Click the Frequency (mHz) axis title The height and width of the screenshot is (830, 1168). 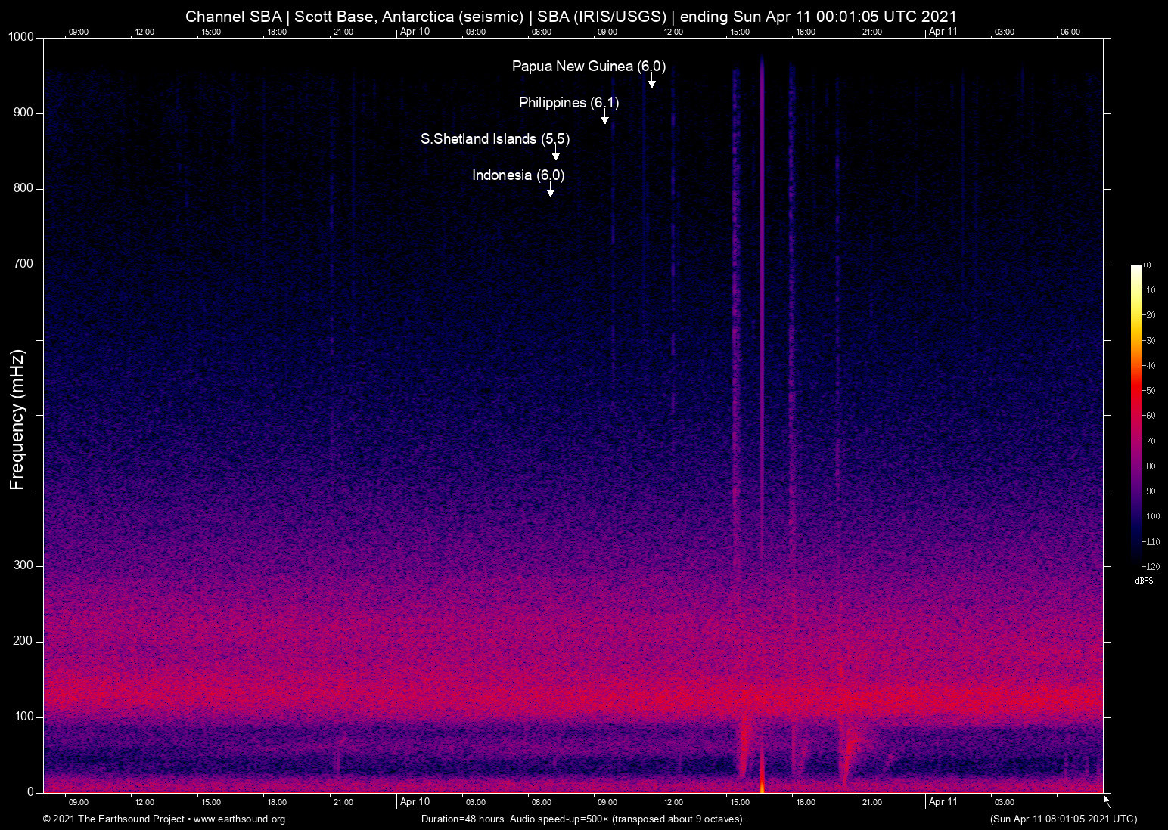pyautogui.click(x=17, y=420)
